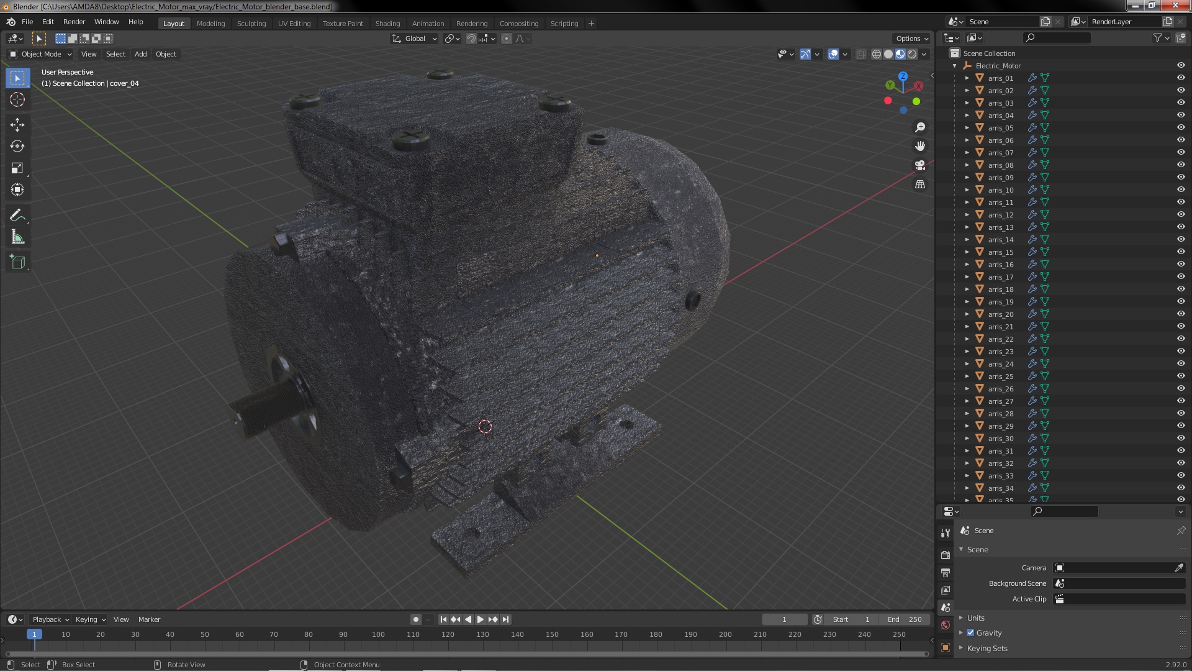
Task: Toggle camera view icon
Action: click(x=920, y=165)
